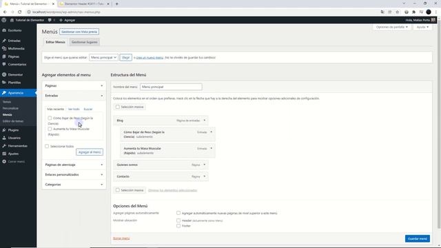Viewport: 441px width, 248px height.
Task: Open Usuarios icon in sidebar
Action: [4, 138]
